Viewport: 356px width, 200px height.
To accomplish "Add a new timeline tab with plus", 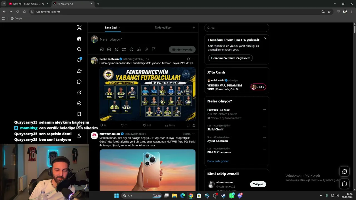I will pos(194,27).
